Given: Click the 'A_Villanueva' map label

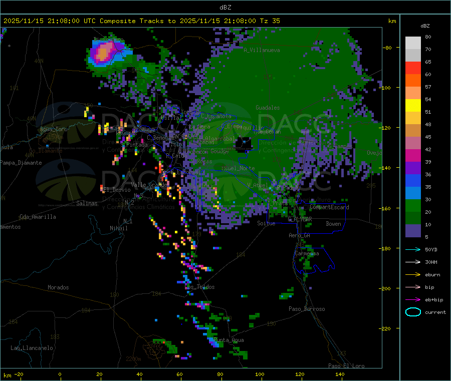Looking at the screenshot, I should [262, 50].
